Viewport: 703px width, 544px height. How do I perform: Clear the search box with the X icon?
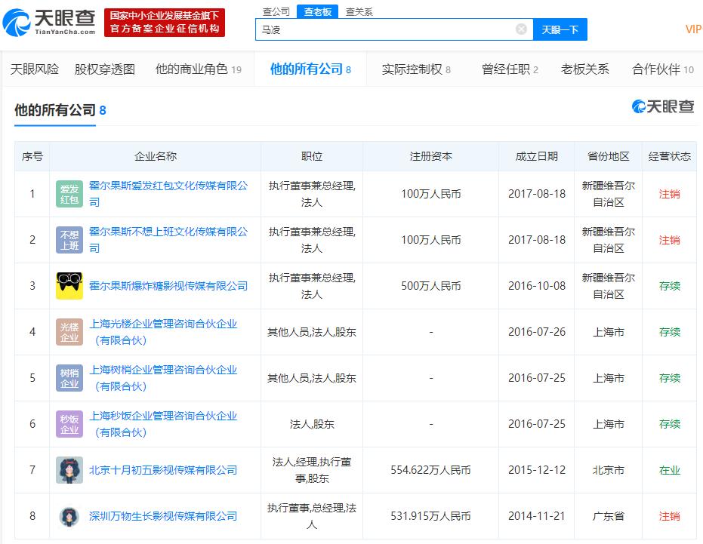520,28
